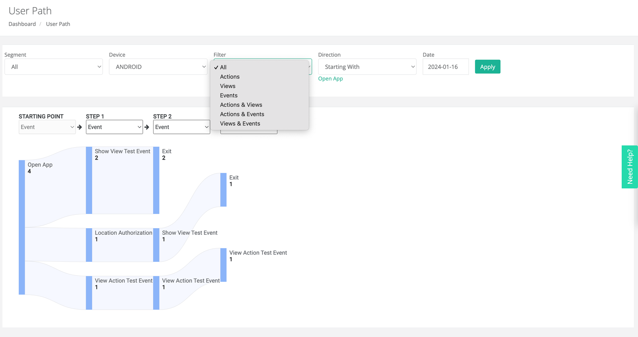638x337 pixels.
Task: Open the Step 2 event selector
Action: point(182,127)
